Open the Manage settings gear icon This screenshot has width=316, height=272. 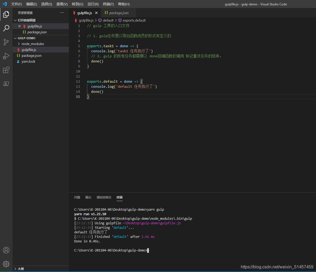[x=6, y=264]
